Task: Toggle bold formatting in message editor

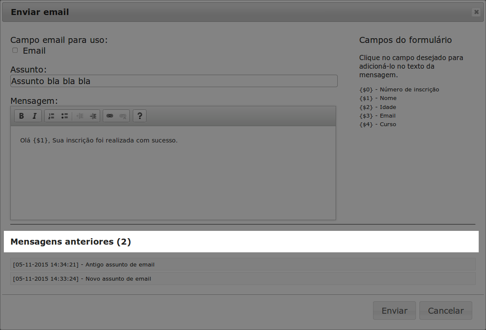Action: tap(21, 116)
